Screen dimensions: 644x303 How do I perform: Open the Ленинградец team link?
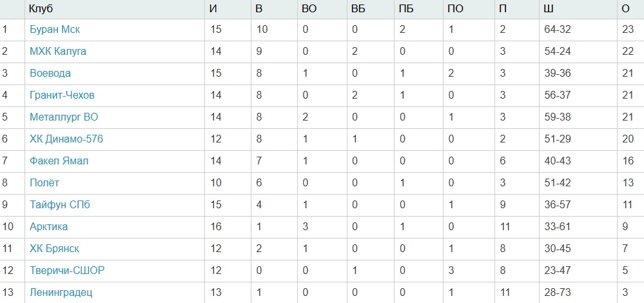(x=61, y=292)
